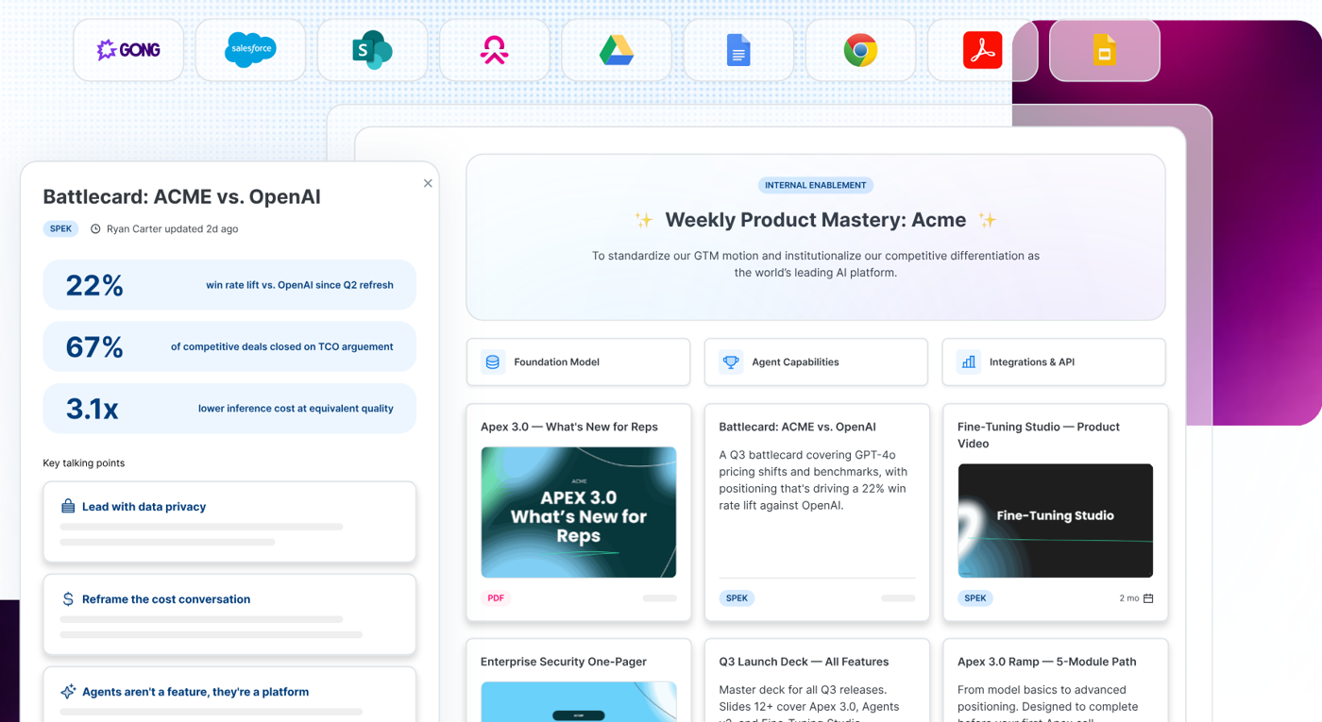
Task: Switch to the Agent Capabilities category
Action: click(x=816, y=362)
